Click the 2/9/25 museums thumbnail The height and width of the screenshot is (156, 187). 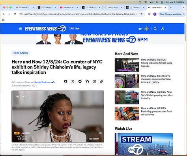(127, 81)
